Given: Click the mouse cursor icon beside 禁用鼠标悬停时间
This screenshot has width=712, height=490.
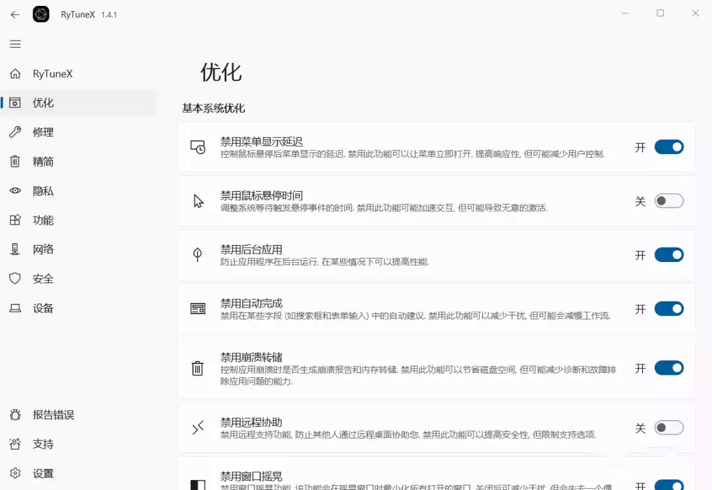Looking at the screenshot, I should [198, 201].
